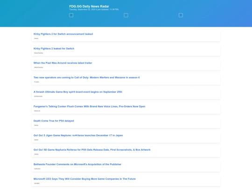The width and height of the screenshot is (252, 189).
Task: Click the leftmost square icon in the header
Action: pos(71,15)
